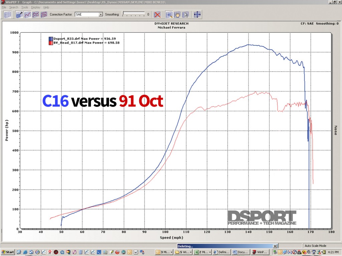This screenshot has height=256, width=342.
Task: Select the third graph-type toolbar icon
Action: (35, 15)
